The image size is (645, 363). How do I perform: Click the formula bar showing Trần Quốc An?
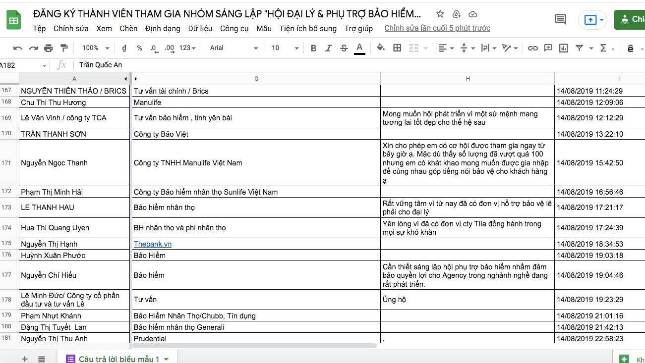pos(359,65)
